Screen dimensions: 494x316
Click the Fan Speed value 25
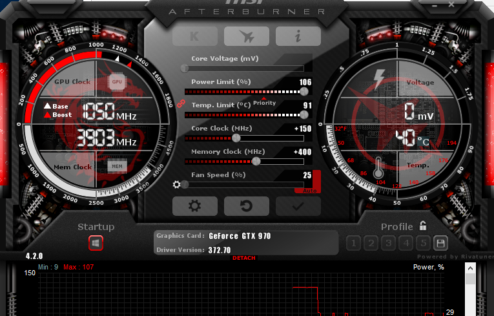click(307, 175)
